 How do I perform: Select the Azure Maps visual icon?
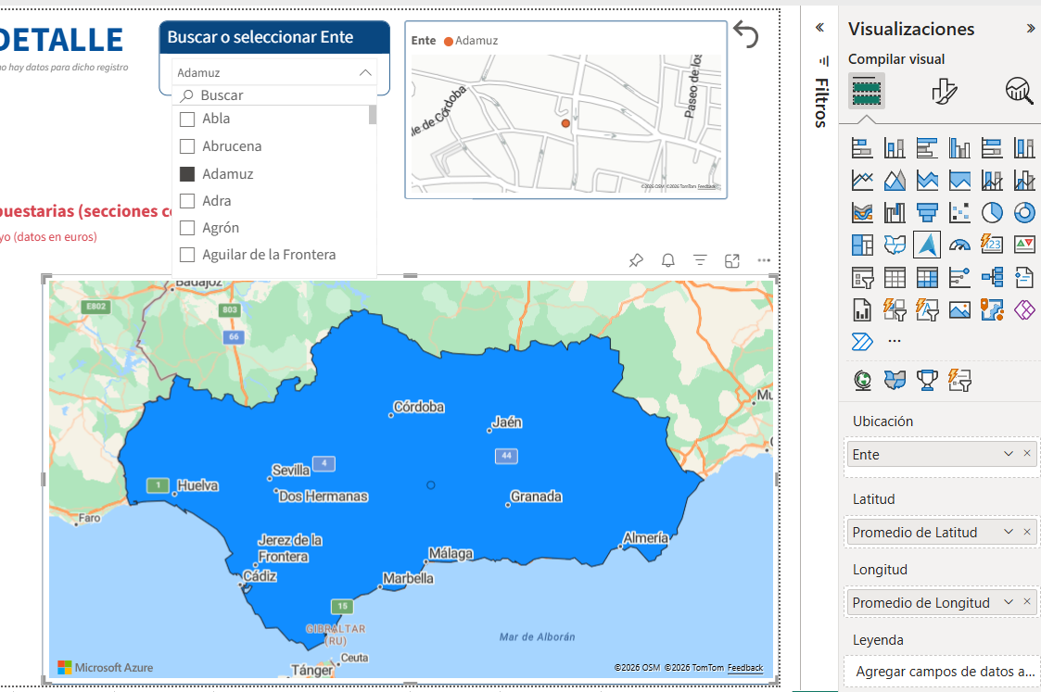pyautogui.click(x=927, y=245)
